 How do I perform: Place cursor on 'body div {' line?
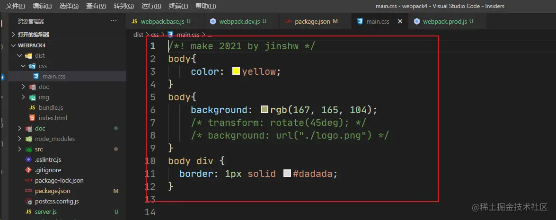coord(196,161)
